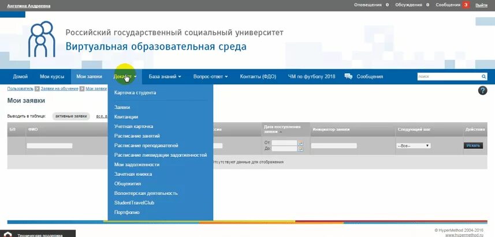Click the university logo
The image size is (495, 237).
(x=42, y=39)
